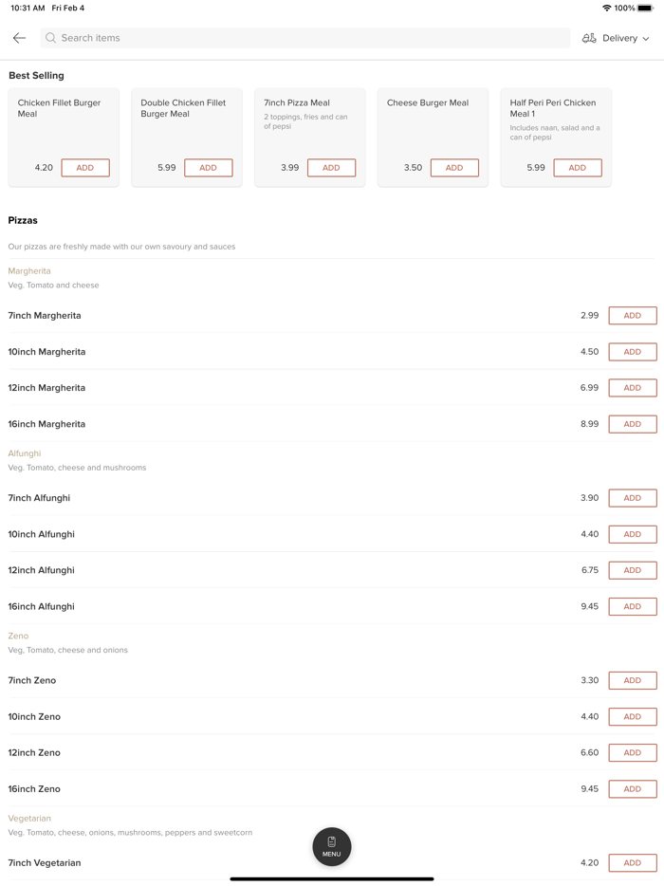Add 7inch Margherita pizza
This screenshot has width=664, height=886.
click(x=633, y=316)
